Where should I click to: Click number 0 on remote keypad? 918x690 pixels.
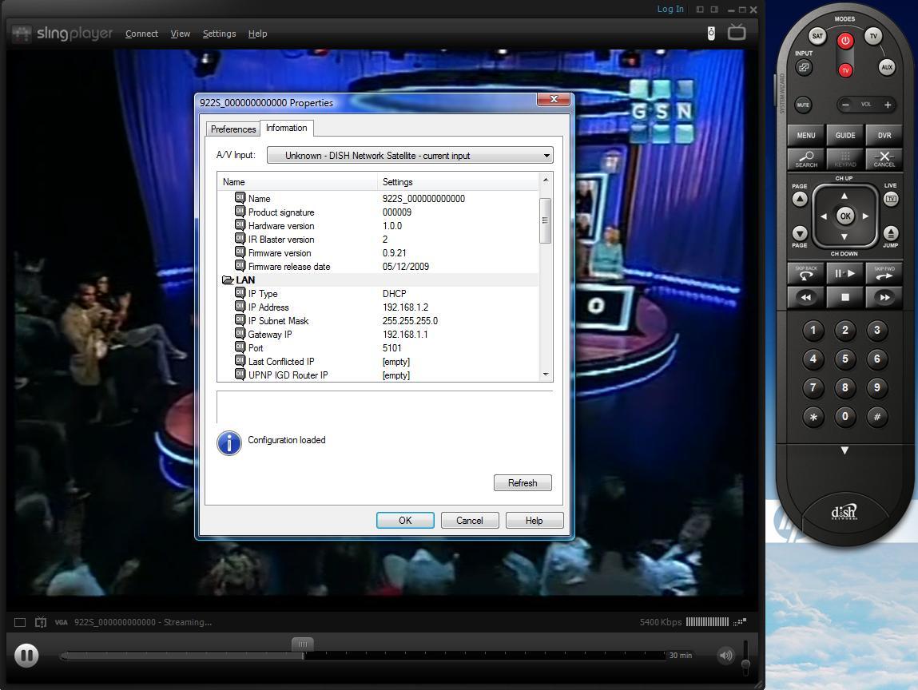pyautogui.click(x=844, y=417)
